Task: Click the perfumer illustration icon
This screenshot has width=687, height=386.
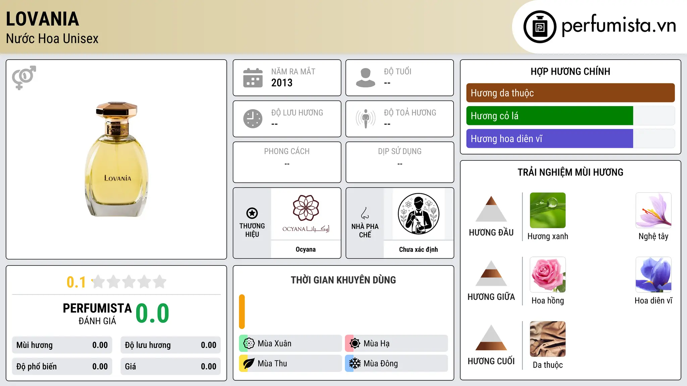Action: [x=418, y=214]
